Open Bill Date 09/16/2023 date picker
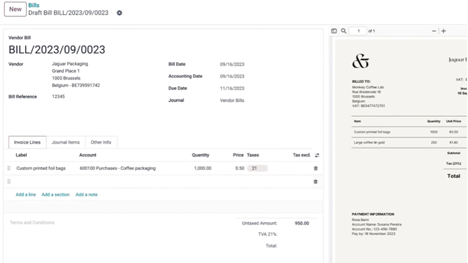Viewport: 468px width, 263px height. [232, 64]
